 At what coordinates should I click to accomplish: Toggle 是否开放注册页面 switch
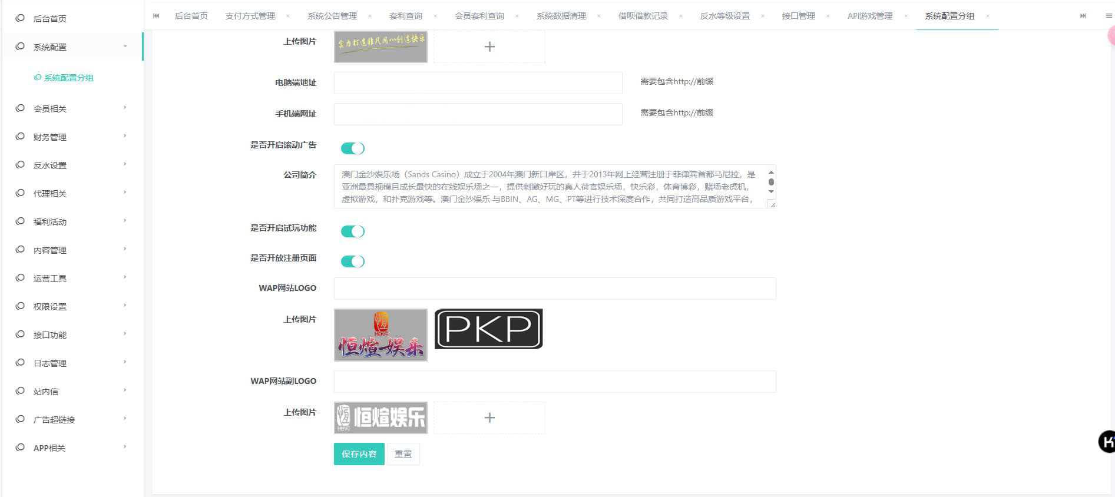(x=353, y=261)
